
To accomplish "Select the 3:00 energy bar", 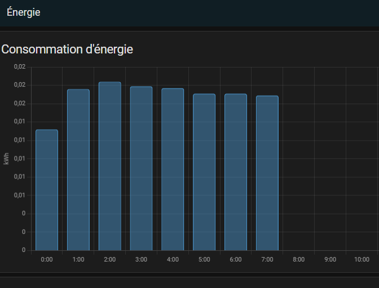I will coord(141,168).
